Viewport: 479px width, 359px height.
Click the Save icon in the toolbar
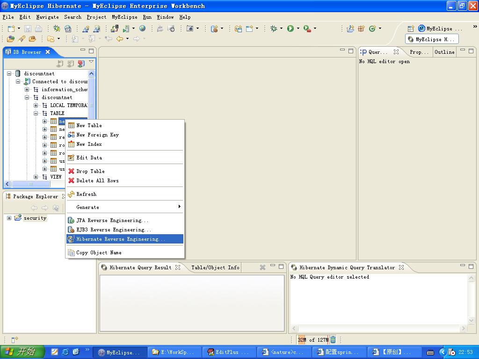click(27, 28)
